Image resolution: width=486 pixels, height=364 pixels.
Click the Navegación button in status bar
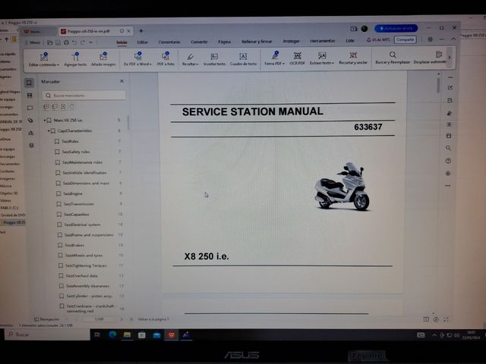tap(46, 319)
